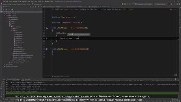The width and height of the screenshot is (181, 102).
Task: Open the Event Log in status bar
Action: [175, 99]
